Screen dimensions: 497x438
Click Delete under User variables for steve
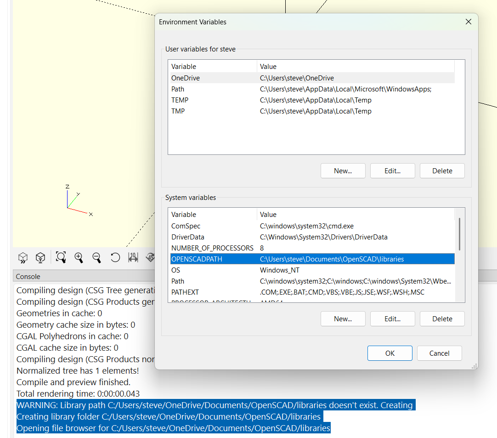442,171
